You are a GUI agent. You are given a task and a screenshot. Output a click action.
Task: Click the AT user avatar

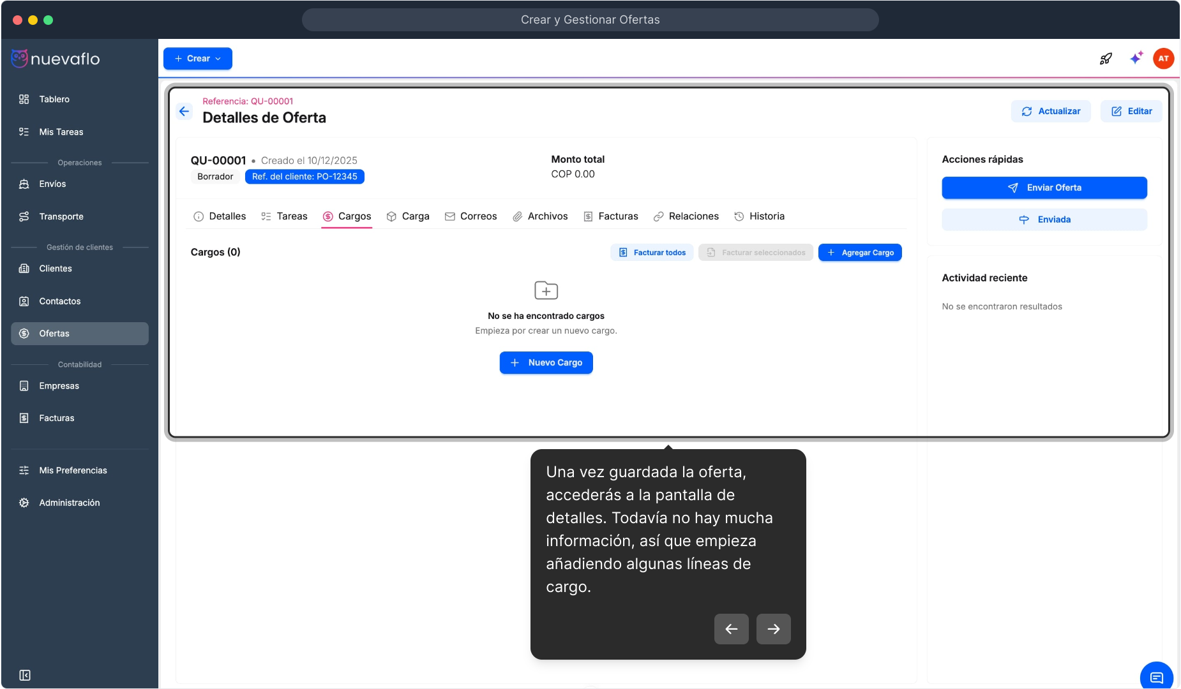[x=1163, y=59]
